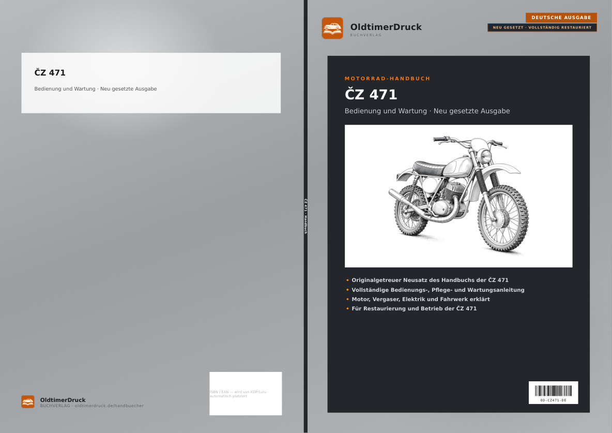Click the NEU GESETZT · VOLLSTÄNDIG RESTAURIERT banner

(x=542, y=28)
